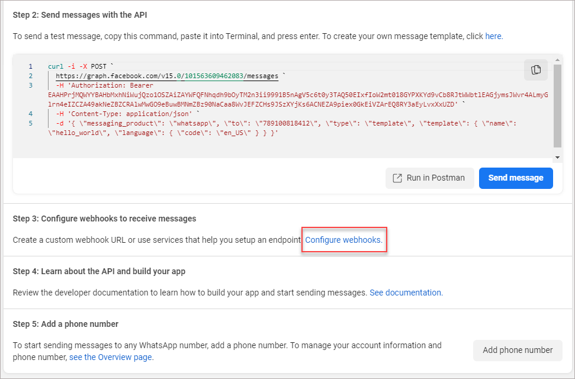575x379 pixels.
Task: Click the 'Step 5: Add a phone number' heading
Action: click(x=66, y=324)
